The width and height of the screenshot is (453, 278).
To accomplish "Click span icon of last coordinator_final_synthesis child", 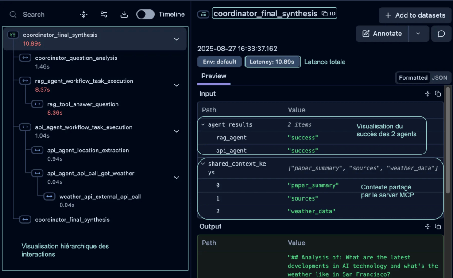I will click(25, 220).
